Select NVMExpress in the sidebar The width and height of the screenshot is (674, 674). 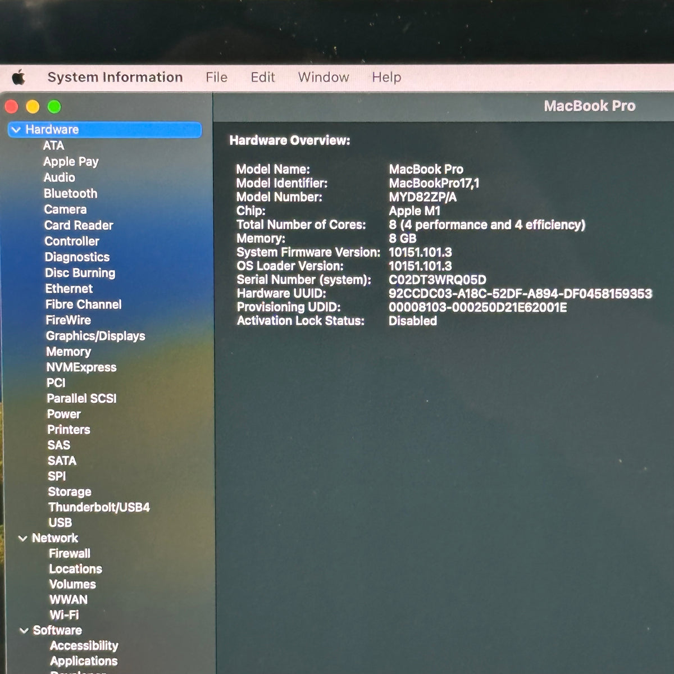(81, 367)
